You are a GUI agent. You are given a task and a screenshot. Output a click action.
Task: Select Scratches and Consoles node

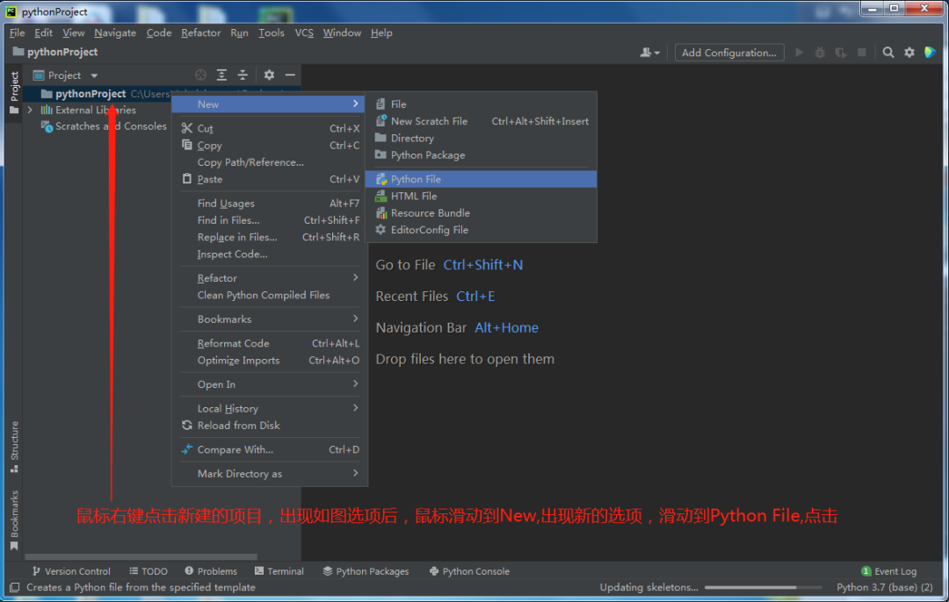(x=104, y=126)
